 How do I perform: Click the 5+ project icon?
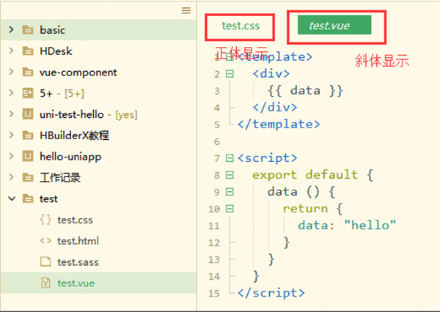pyautogui.click(x=29, y=93)
